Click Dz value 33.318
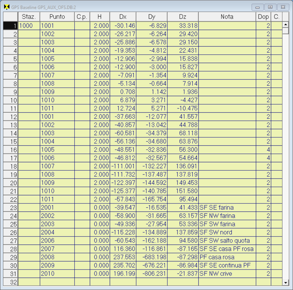This screenshot has width=293, height=290. (x=183, y=26)
